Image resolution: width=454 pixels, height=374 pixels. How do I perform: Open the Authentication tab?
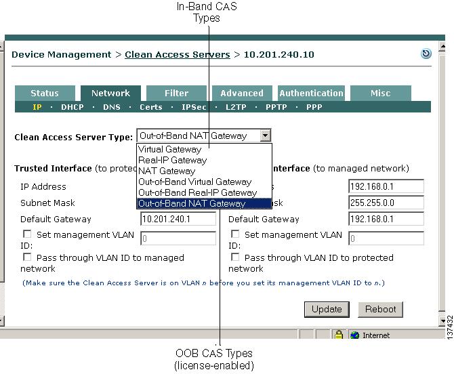pyautogui.click(x=311, y=93)
